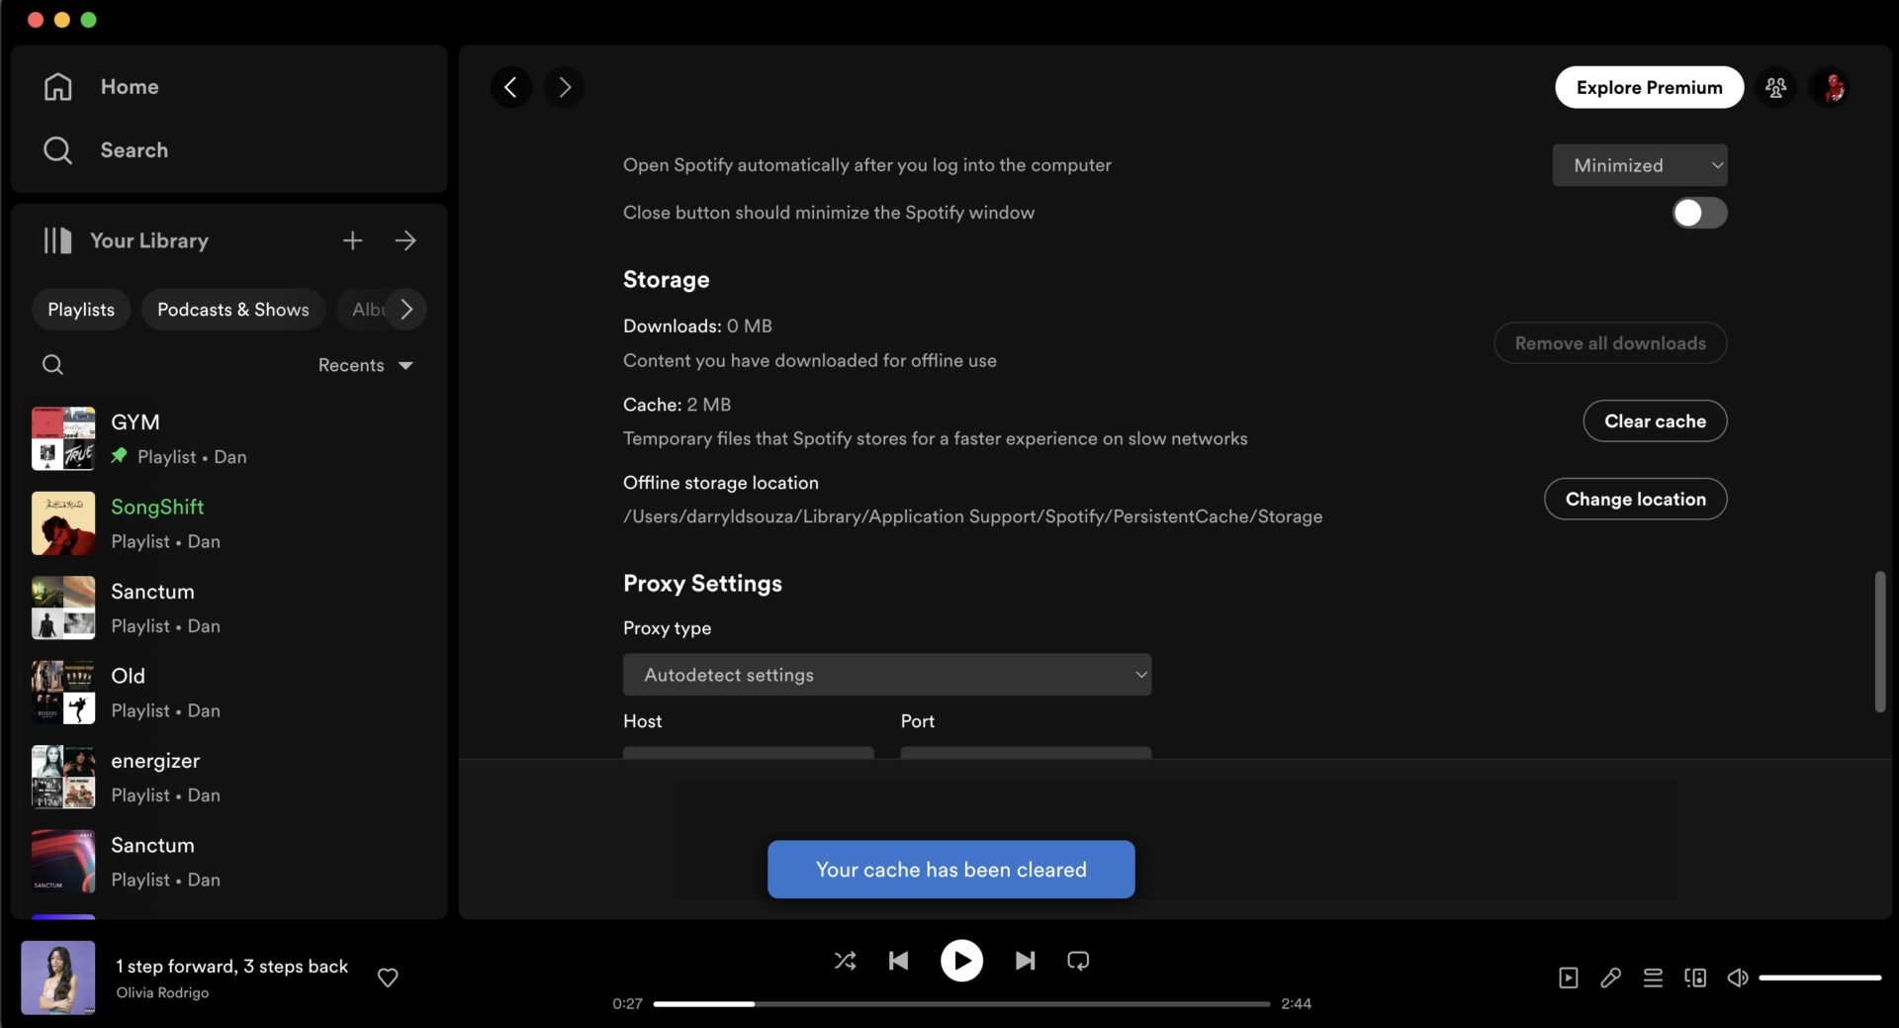Open the play queue
Viewport: 1899px width, 1028px height.
tap(1653, 978)
